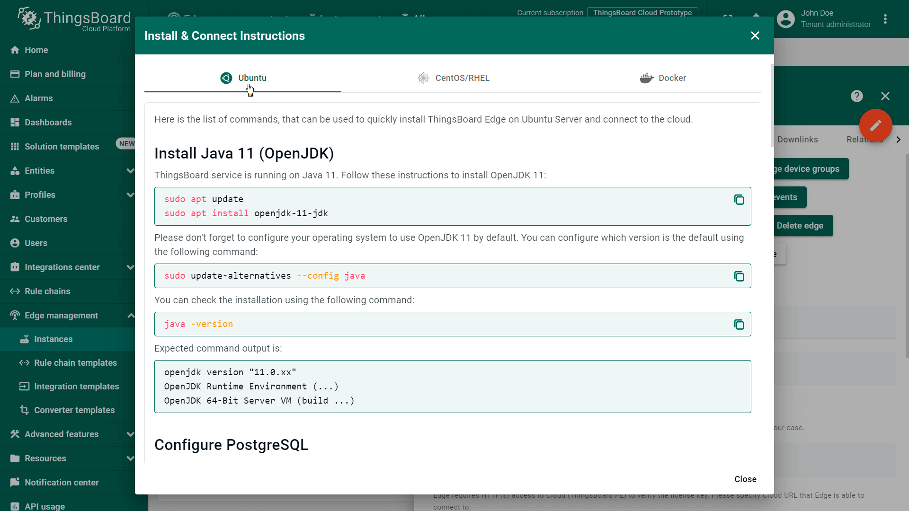
Task: Click the red pencil edit button
Action: pos(875,125)
